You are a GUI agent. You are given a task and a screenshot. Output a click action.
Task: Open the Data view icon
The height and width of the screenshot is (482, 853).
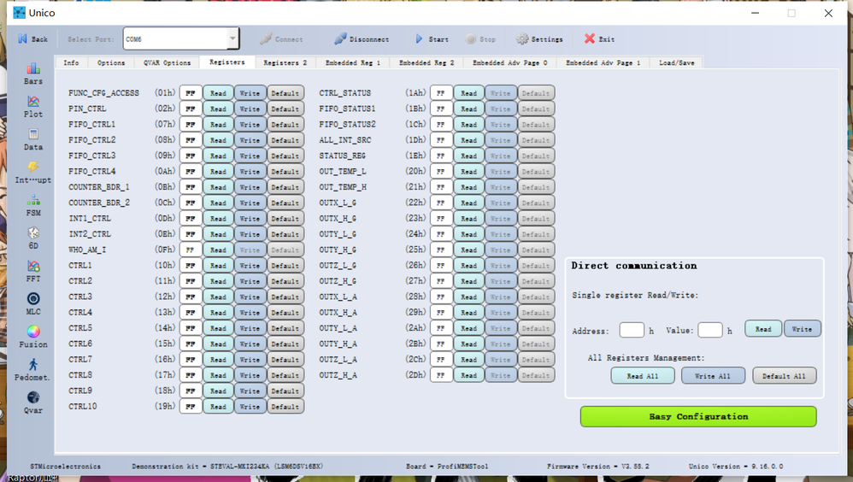click(x=33, y=134)
